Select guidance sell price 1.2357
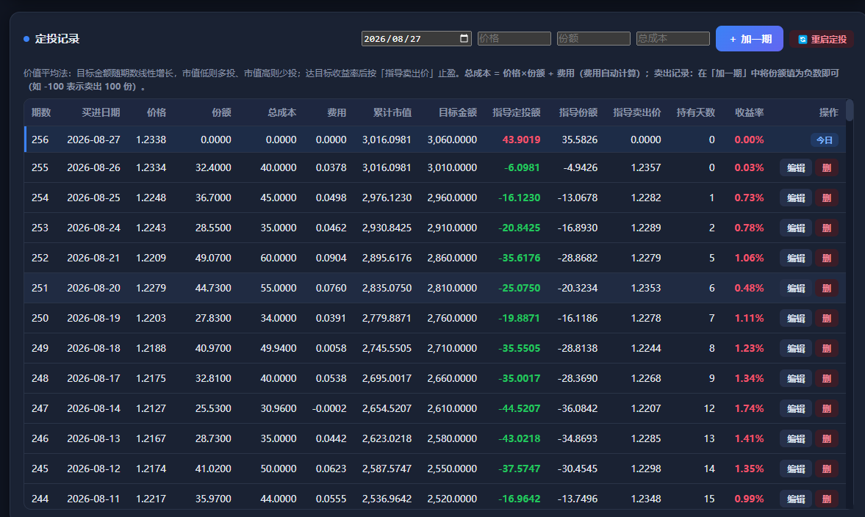 point(646,167)
